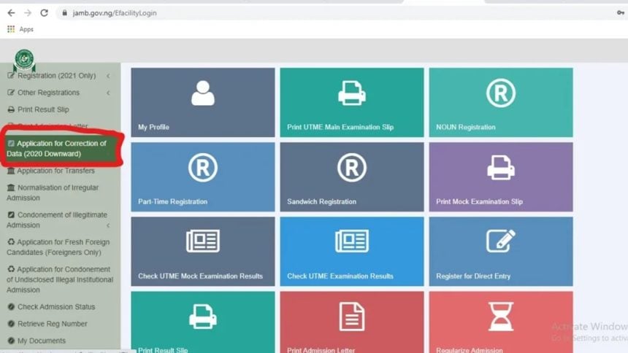Click the Sandwich Registration R icon

pyautogui.click(x=351, y=168)
